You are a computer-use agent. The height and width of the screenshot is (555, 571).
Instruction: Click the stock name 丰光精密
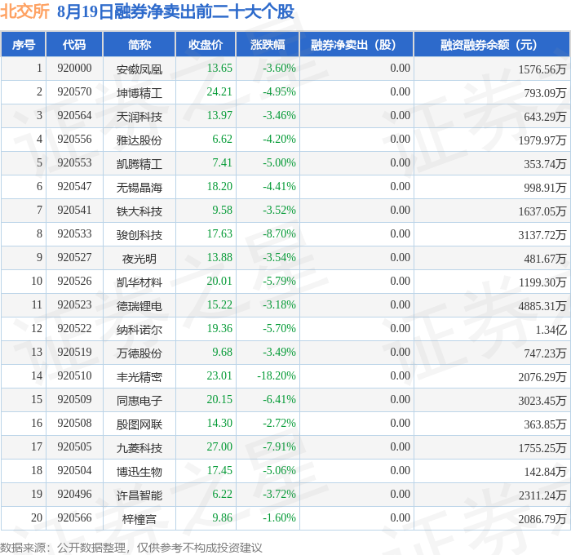(139, 377)
